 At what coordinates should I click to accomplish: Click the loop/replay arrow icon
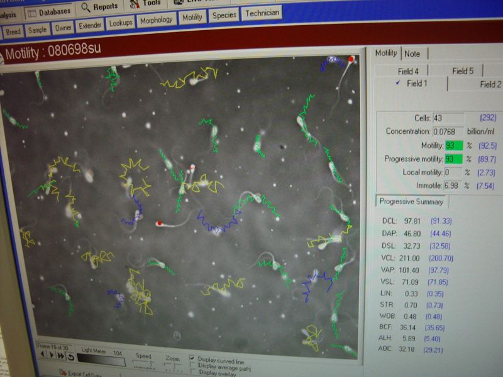pyautogui.click(x=71, y=356)
